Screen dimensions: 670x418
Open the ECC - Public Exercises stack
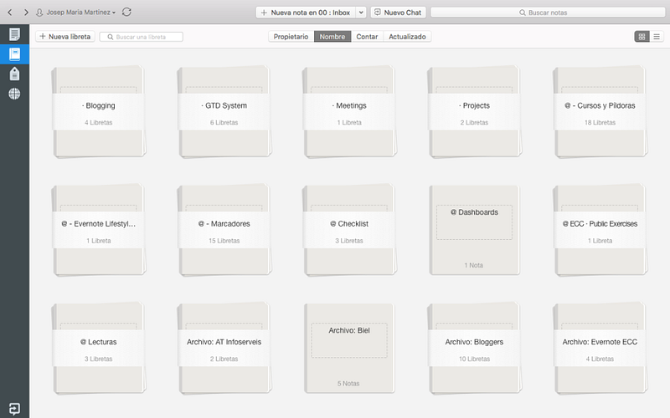click(600, 230)
